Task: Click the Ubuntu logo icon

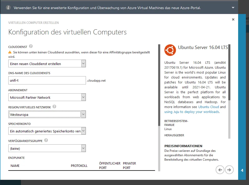Action: pyautogui.click(x=170, y=50)
